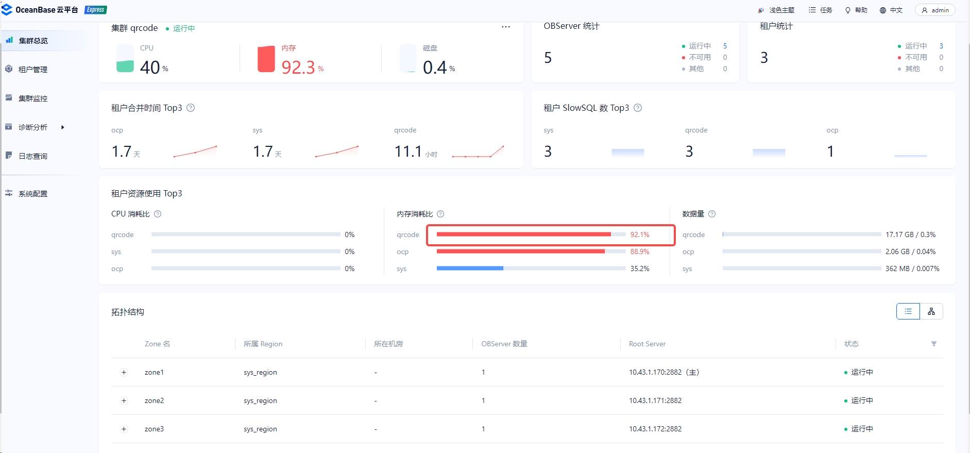Click the OceanBase logo icon
This screenshot has width=970, height=453.
click(x=7, y=9)
